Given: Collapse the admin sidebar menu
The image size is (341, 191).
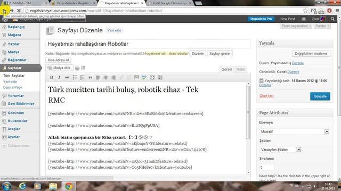Looking at the screenshot, I should coord(15,145).
